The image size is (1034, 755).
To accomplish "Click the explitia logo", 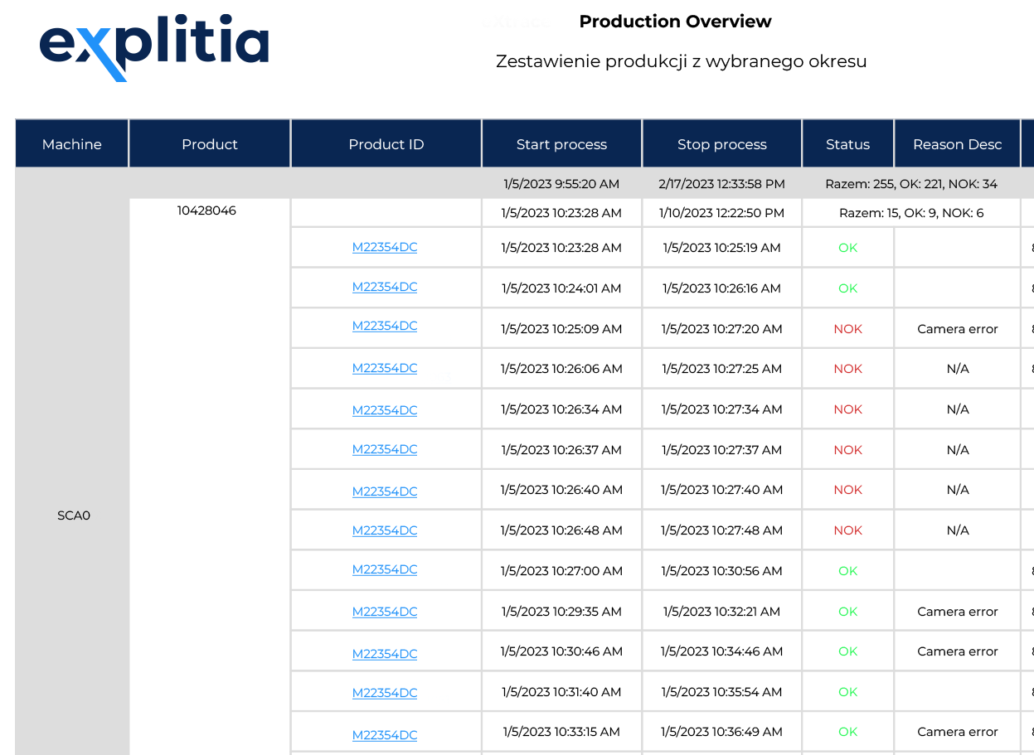I will coord(154,49).
